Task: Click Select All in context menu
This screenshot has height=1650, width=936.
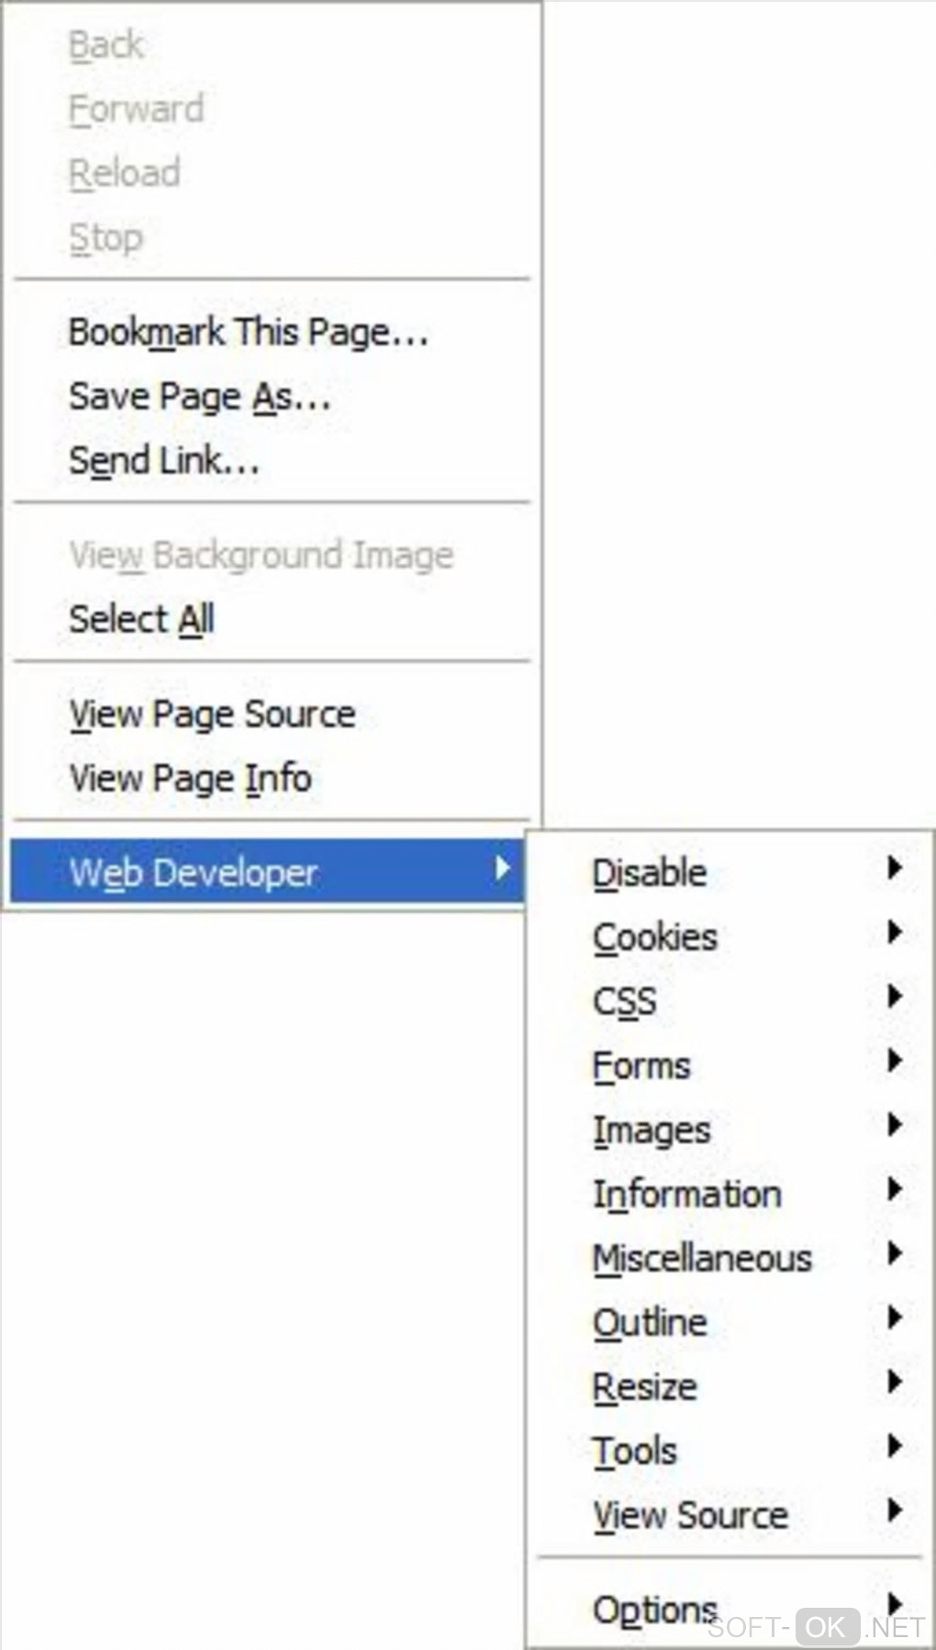Action: click(141, 619)
